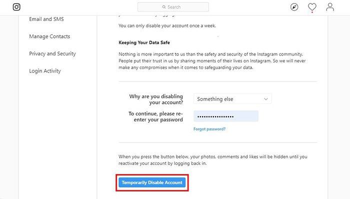Click the red notification dot below heart
The width and height of the screenshot is (350, 199).
pyautogui.click(x=312, y=12)
